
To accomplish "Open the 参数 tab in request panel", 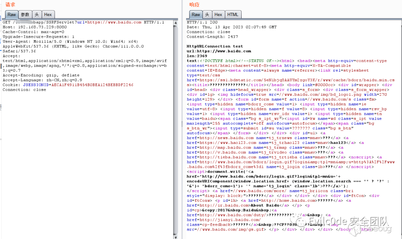I will pos(25,15).
